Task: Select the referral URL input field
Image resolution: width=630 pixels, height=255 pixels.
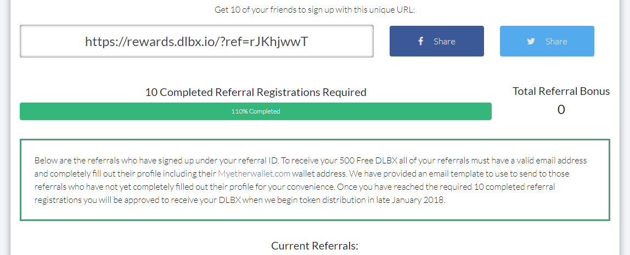Action: [x=196, y=41]
